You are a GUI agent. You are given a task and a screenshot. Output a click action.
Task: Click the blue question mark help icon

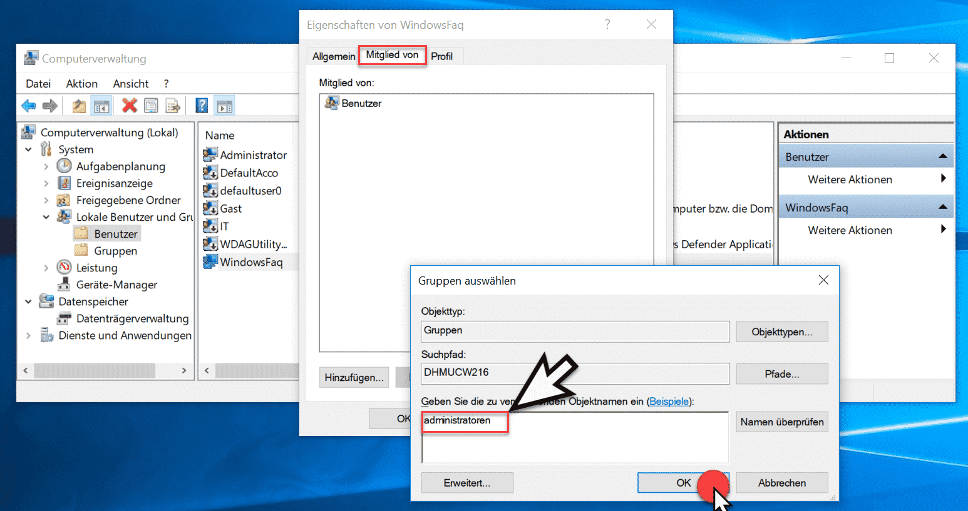pos(202,106)
